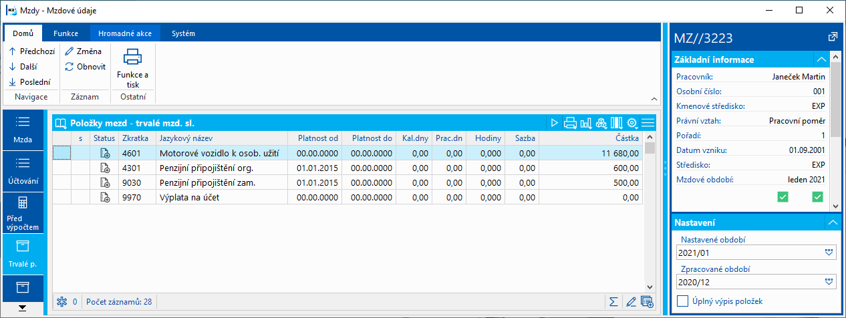Screen dimensions: 846x318
Task: Click the book icon in grid header
Action: pos(61,123)
